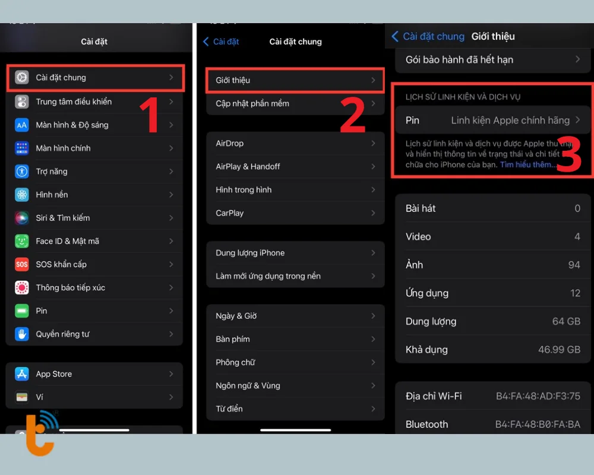Tap the Màn hình & Độ sáng icon

coord(22,125)
